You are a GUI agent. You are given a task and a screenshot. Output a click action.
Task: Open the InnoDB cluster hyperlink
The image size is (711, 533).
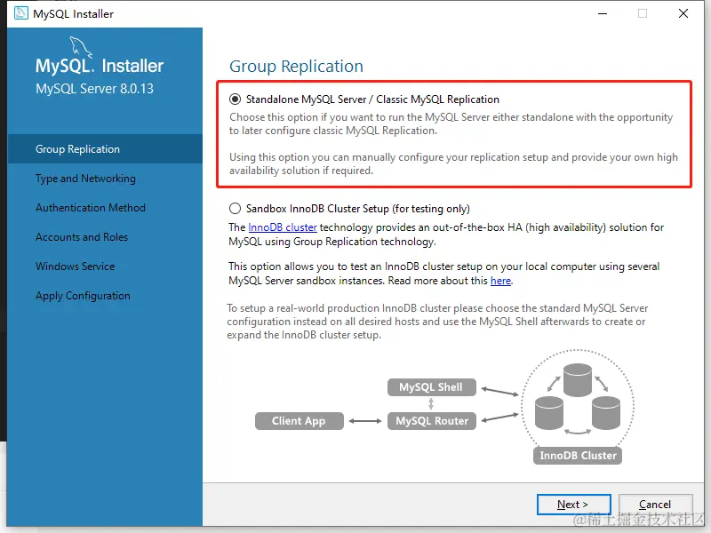click(283, 227)
